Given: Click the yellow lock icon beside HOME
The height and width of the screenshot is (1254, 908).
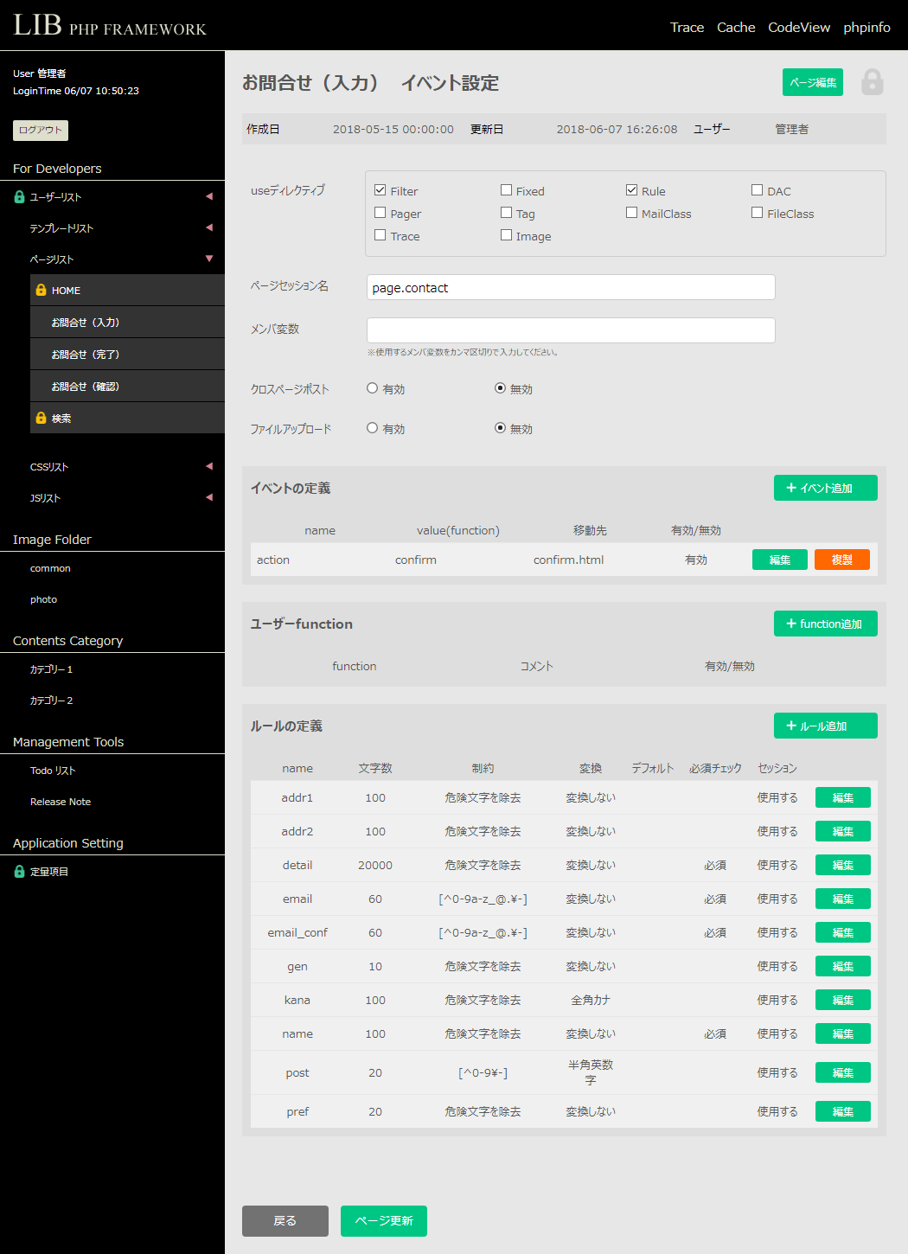Looking at the screenshot, I should 41,291.
